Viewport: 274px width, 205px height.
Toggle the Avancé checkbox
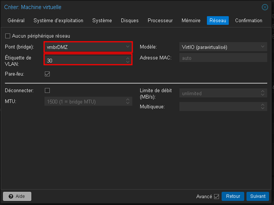pyautogui.click(x=216, y=196)
